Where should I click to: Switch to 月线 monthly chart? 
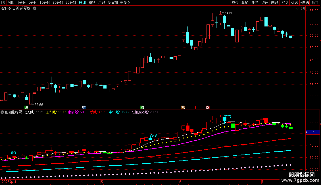click(101, 3)
